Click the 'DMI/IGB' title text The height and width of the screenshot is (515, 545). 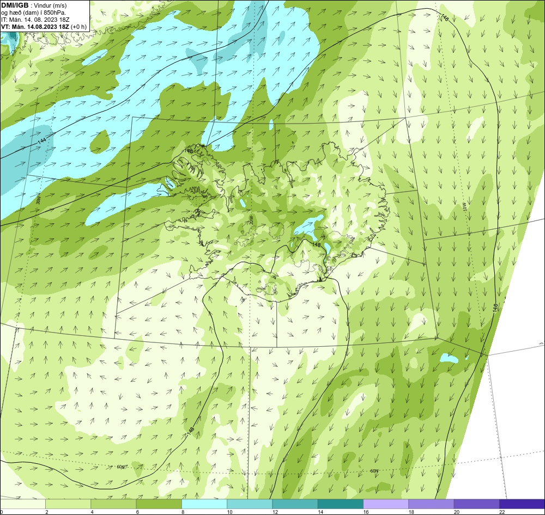pos(15,5)
